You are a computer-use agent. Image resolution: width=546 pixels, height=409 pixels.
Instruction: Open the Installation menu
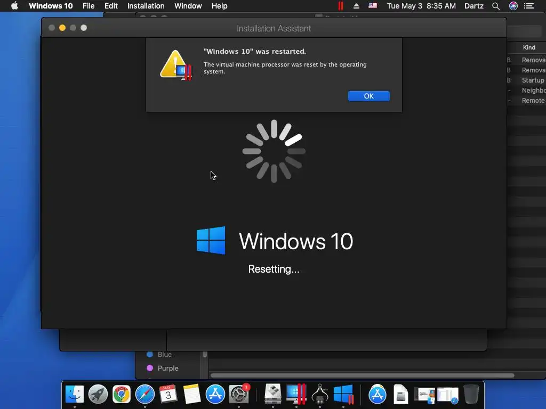pos(146,6)
